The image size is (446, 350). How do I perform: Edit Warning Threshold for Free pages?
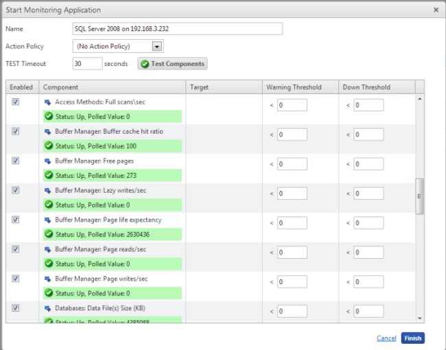click(x=292, y=164)
